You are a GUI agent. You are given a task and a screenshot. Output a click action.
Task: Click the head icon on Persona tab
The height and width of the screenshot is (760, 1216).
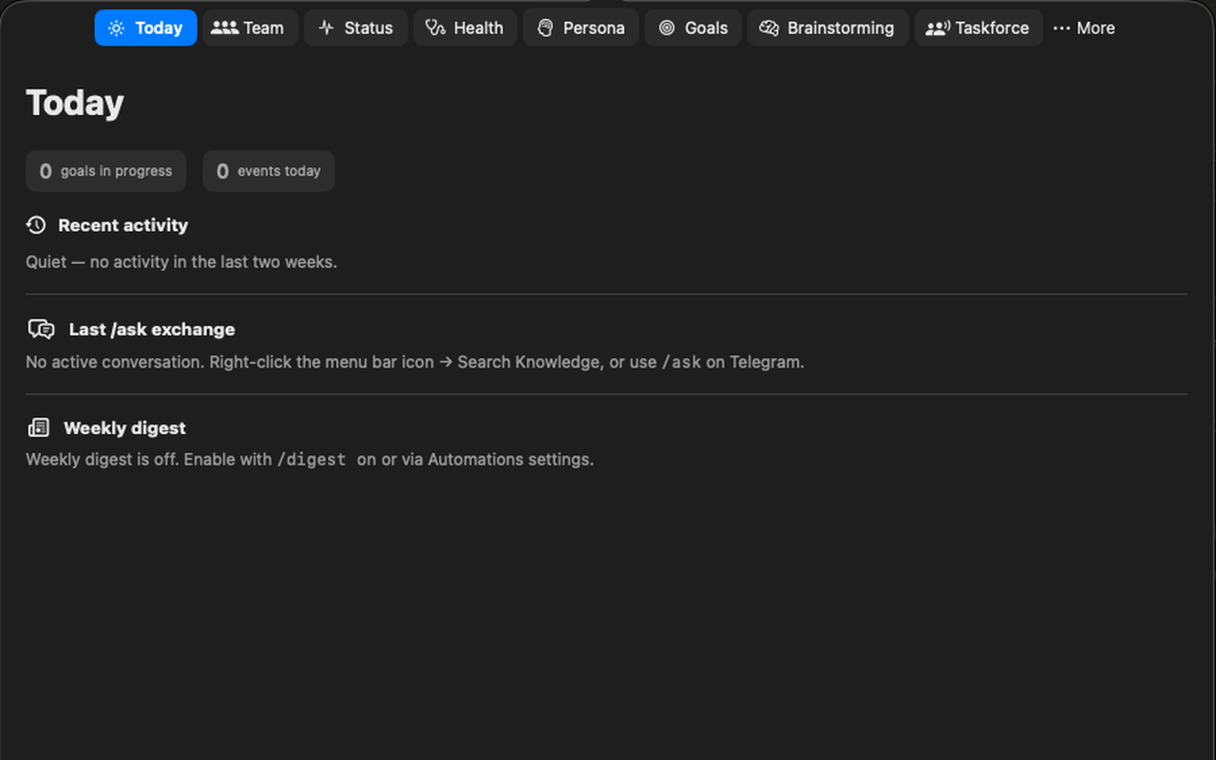point(544,28)
